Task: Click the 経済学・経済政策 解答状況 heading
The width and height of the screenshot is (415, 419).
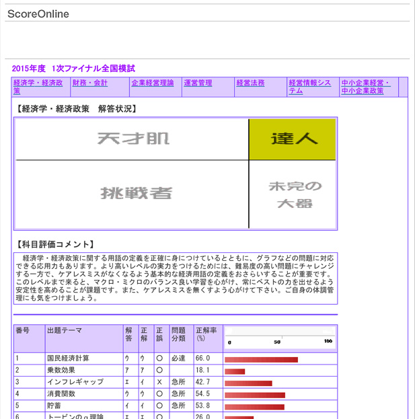Action: pyautogui.click(x=77, y=109)
